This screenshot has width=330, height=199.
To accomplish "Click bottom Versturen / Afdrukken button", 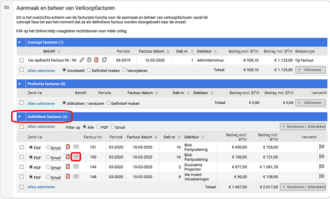I will (x=303, y=187).
